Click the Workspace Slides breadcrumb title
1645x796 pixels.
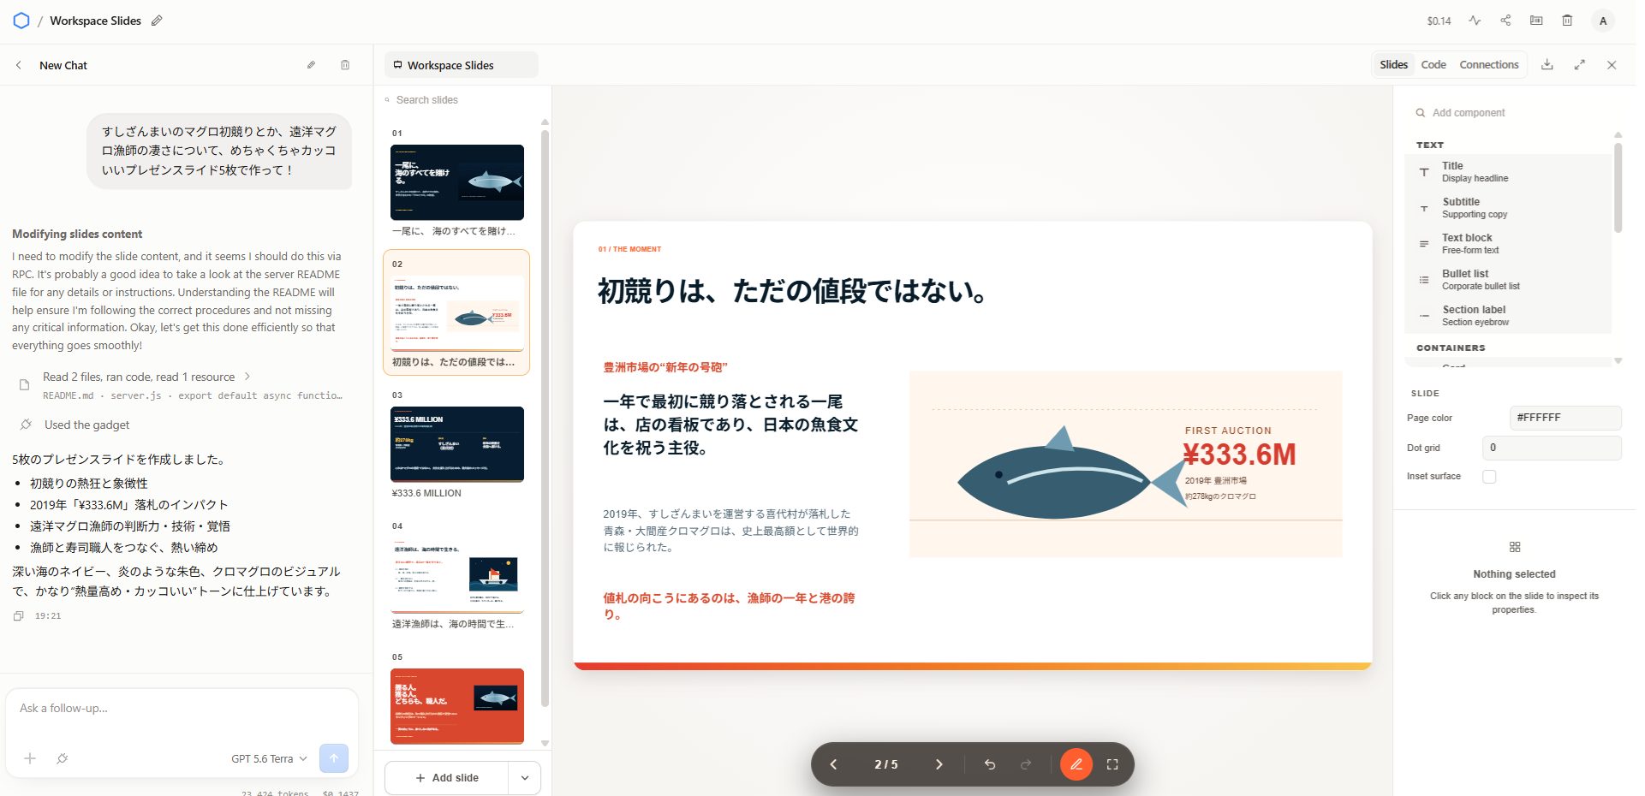95,21
